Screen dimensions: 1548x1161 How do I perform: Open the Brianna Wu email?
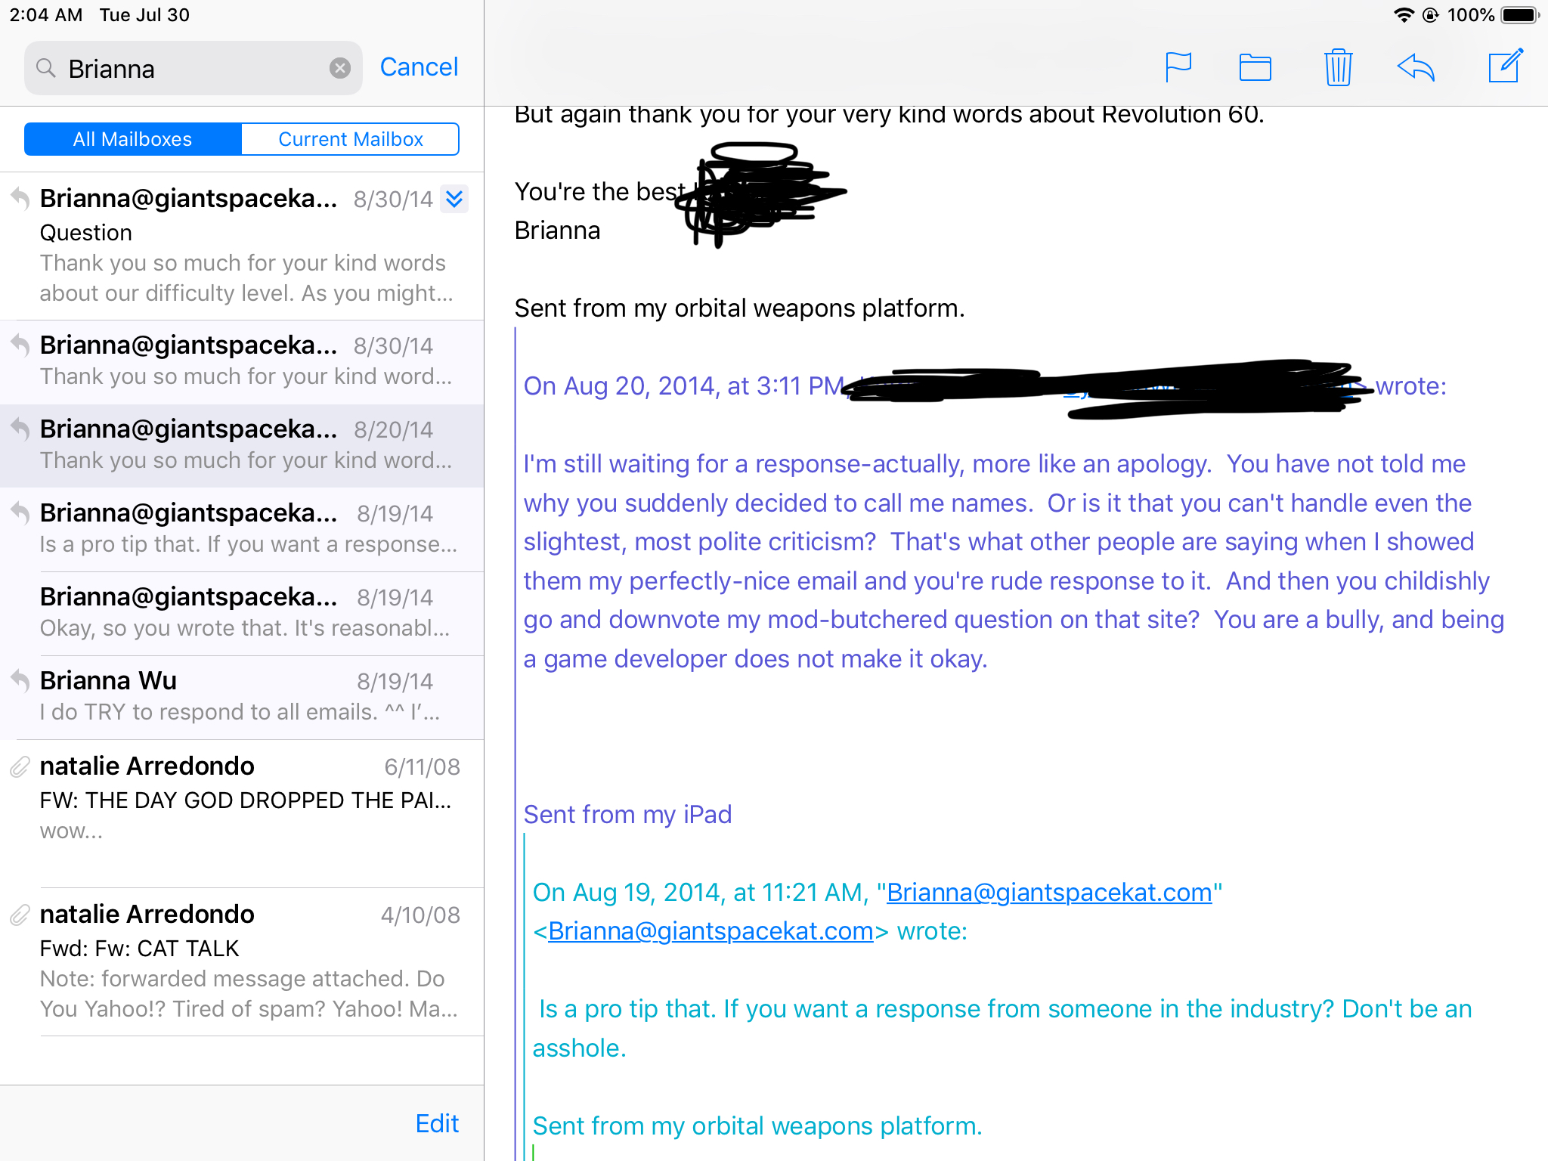point(242,698)
